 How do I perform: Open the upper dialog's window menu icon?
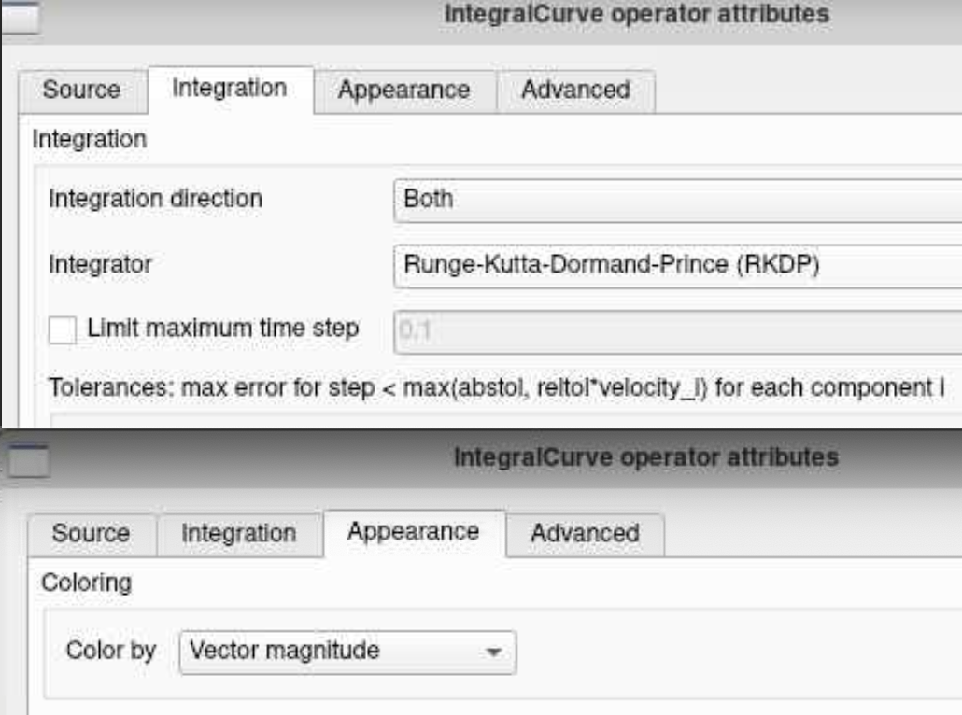21,16
